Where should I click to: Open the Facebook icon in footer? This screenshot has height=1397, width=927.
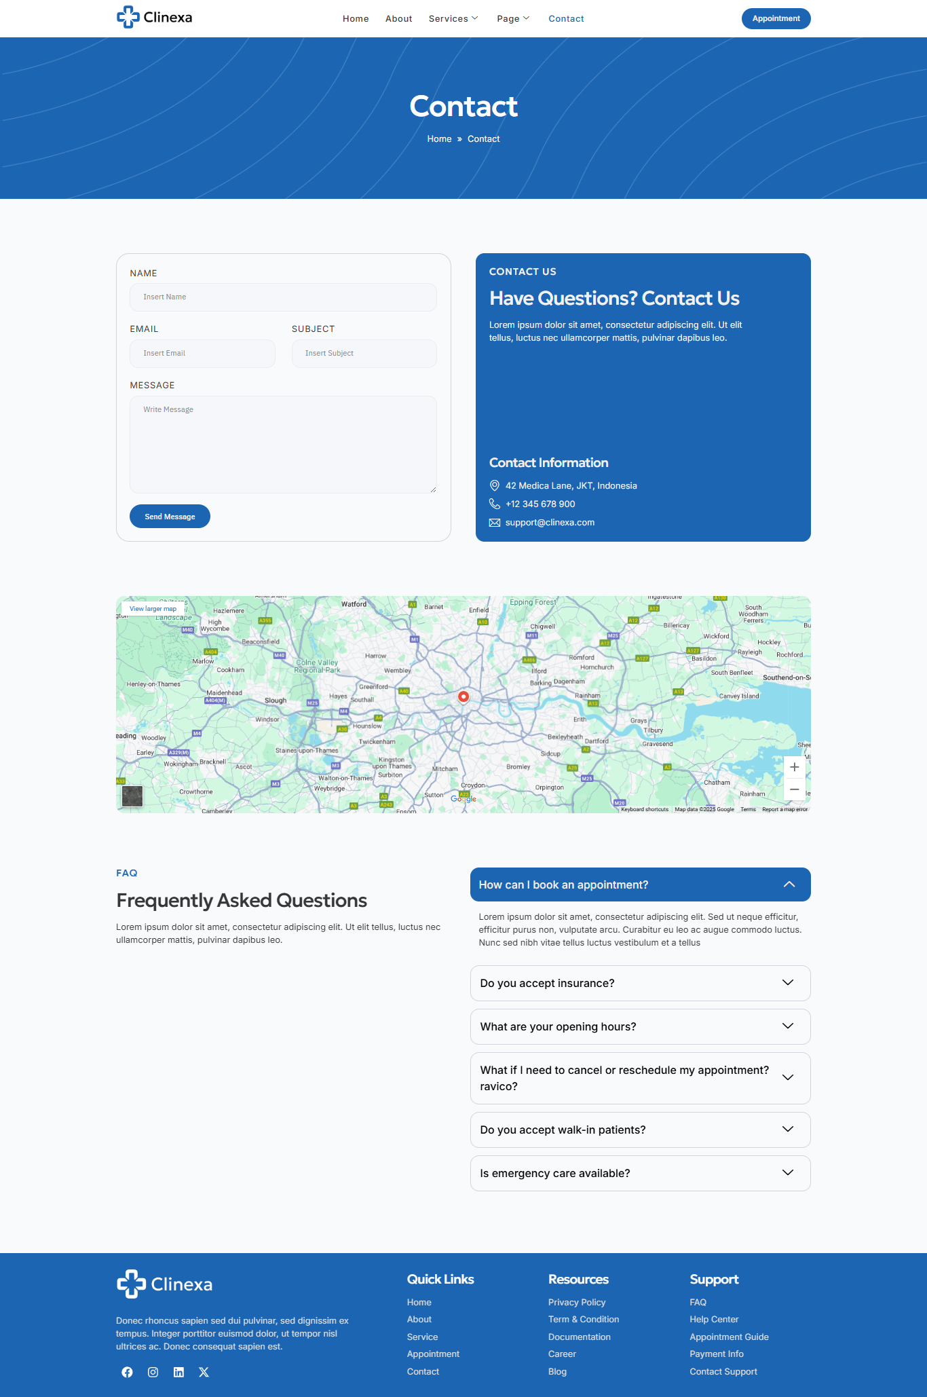coord(127,1372)
